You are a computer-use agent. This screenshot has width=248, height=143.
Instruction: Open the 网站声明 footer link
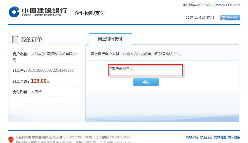click(x=192, y=137)
